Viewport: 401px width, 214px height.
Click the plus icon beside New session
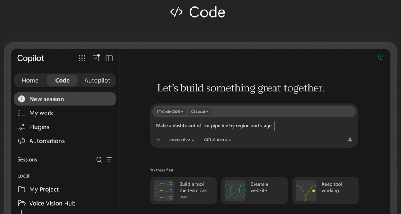pos(22,99)
